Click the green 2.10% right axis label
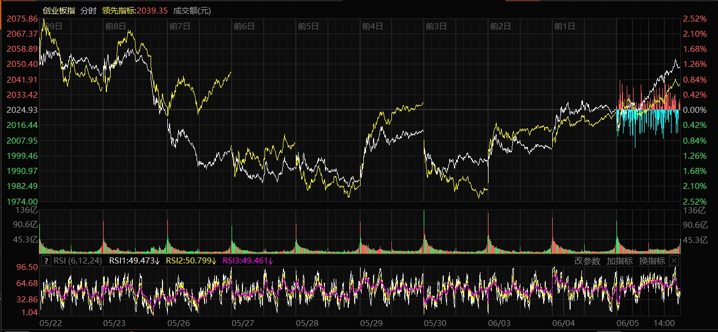The image size is (718, 332). [694, 186]
